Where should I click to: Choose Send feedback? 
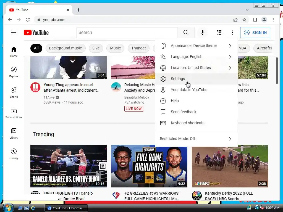pos(196,112)
